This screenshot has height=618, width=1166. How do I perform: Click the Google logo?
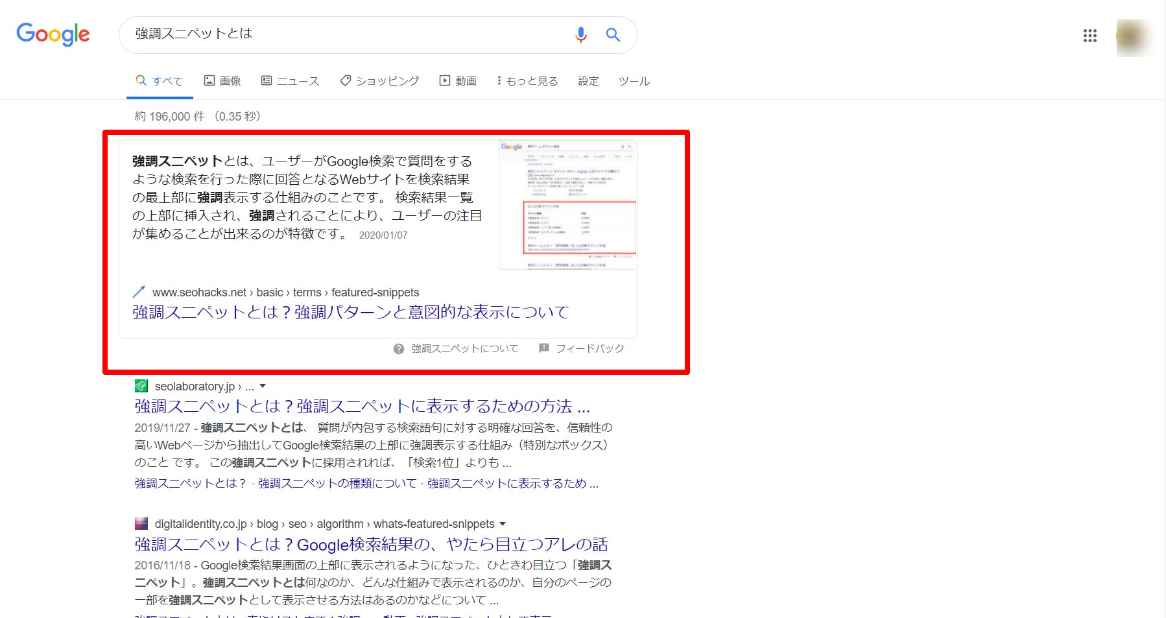[53, 34]
